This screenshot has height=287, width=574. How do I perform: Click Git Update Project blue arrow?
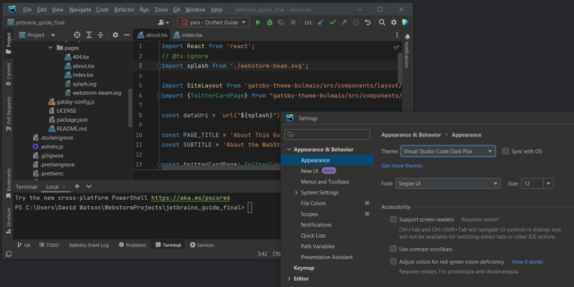coord(320,22)
